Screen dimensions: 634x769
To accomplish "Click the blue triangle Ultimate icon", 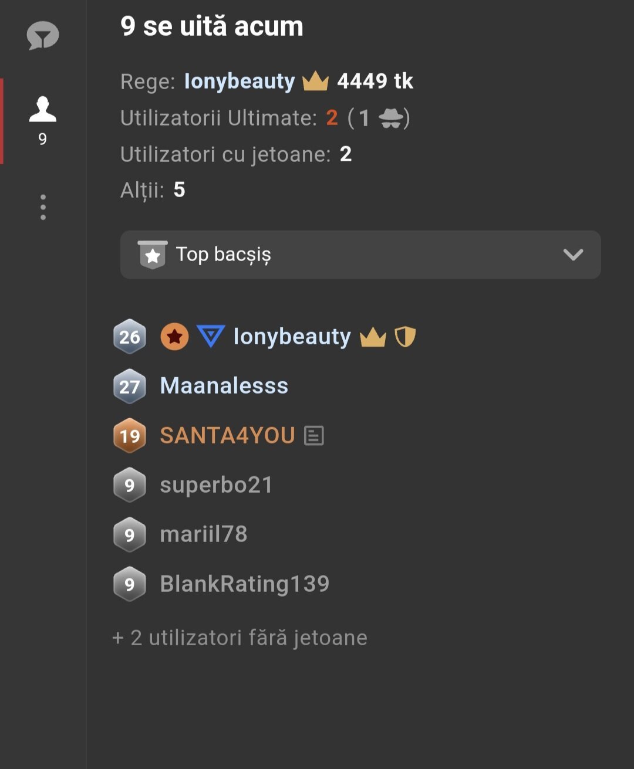I will (211, 336).
